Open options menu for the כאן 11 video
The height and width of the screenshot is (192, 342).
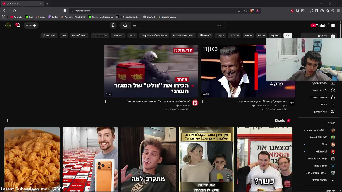click(202, 102)
